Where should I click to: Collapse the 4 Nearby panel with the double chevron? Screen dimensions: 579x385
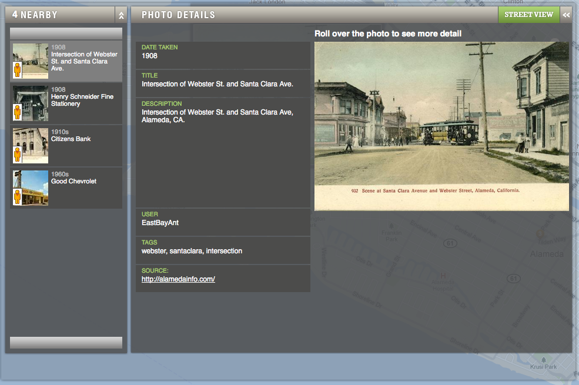[x=121, y=15]
